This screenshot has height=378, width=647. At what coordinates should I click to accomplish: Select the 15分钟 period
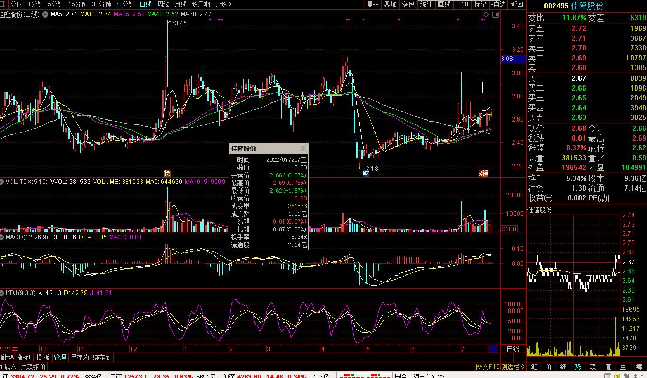78,4
